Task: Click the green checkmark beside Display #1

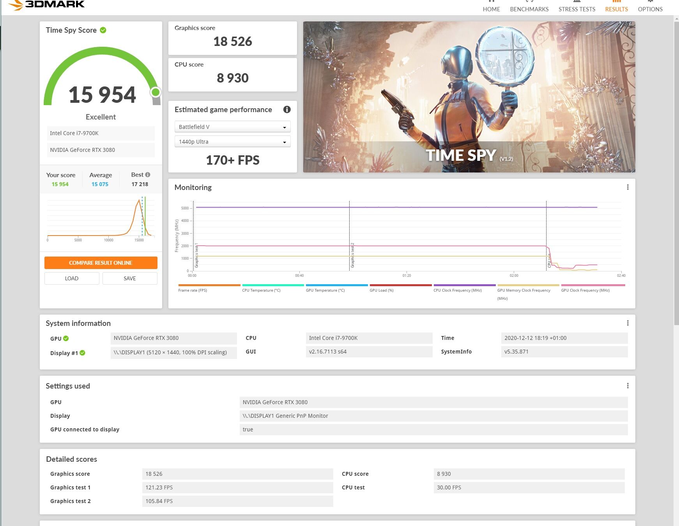Action: click(82, 353)
